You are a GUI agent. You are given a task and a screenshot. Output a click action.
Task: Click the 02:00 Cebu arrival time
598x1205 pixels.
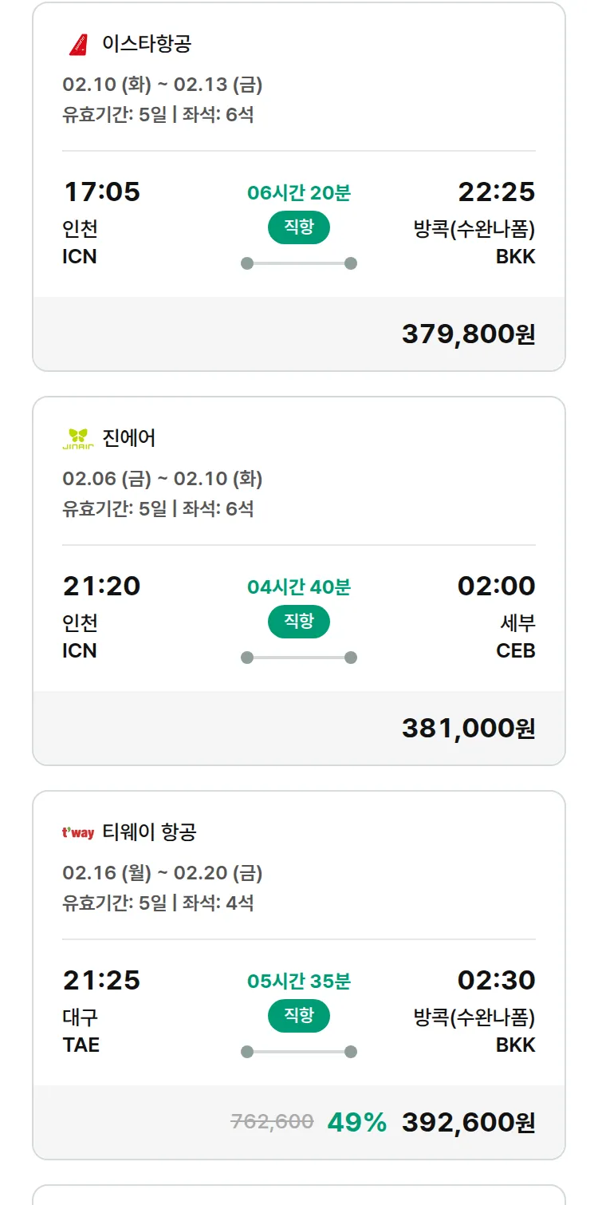496,587
